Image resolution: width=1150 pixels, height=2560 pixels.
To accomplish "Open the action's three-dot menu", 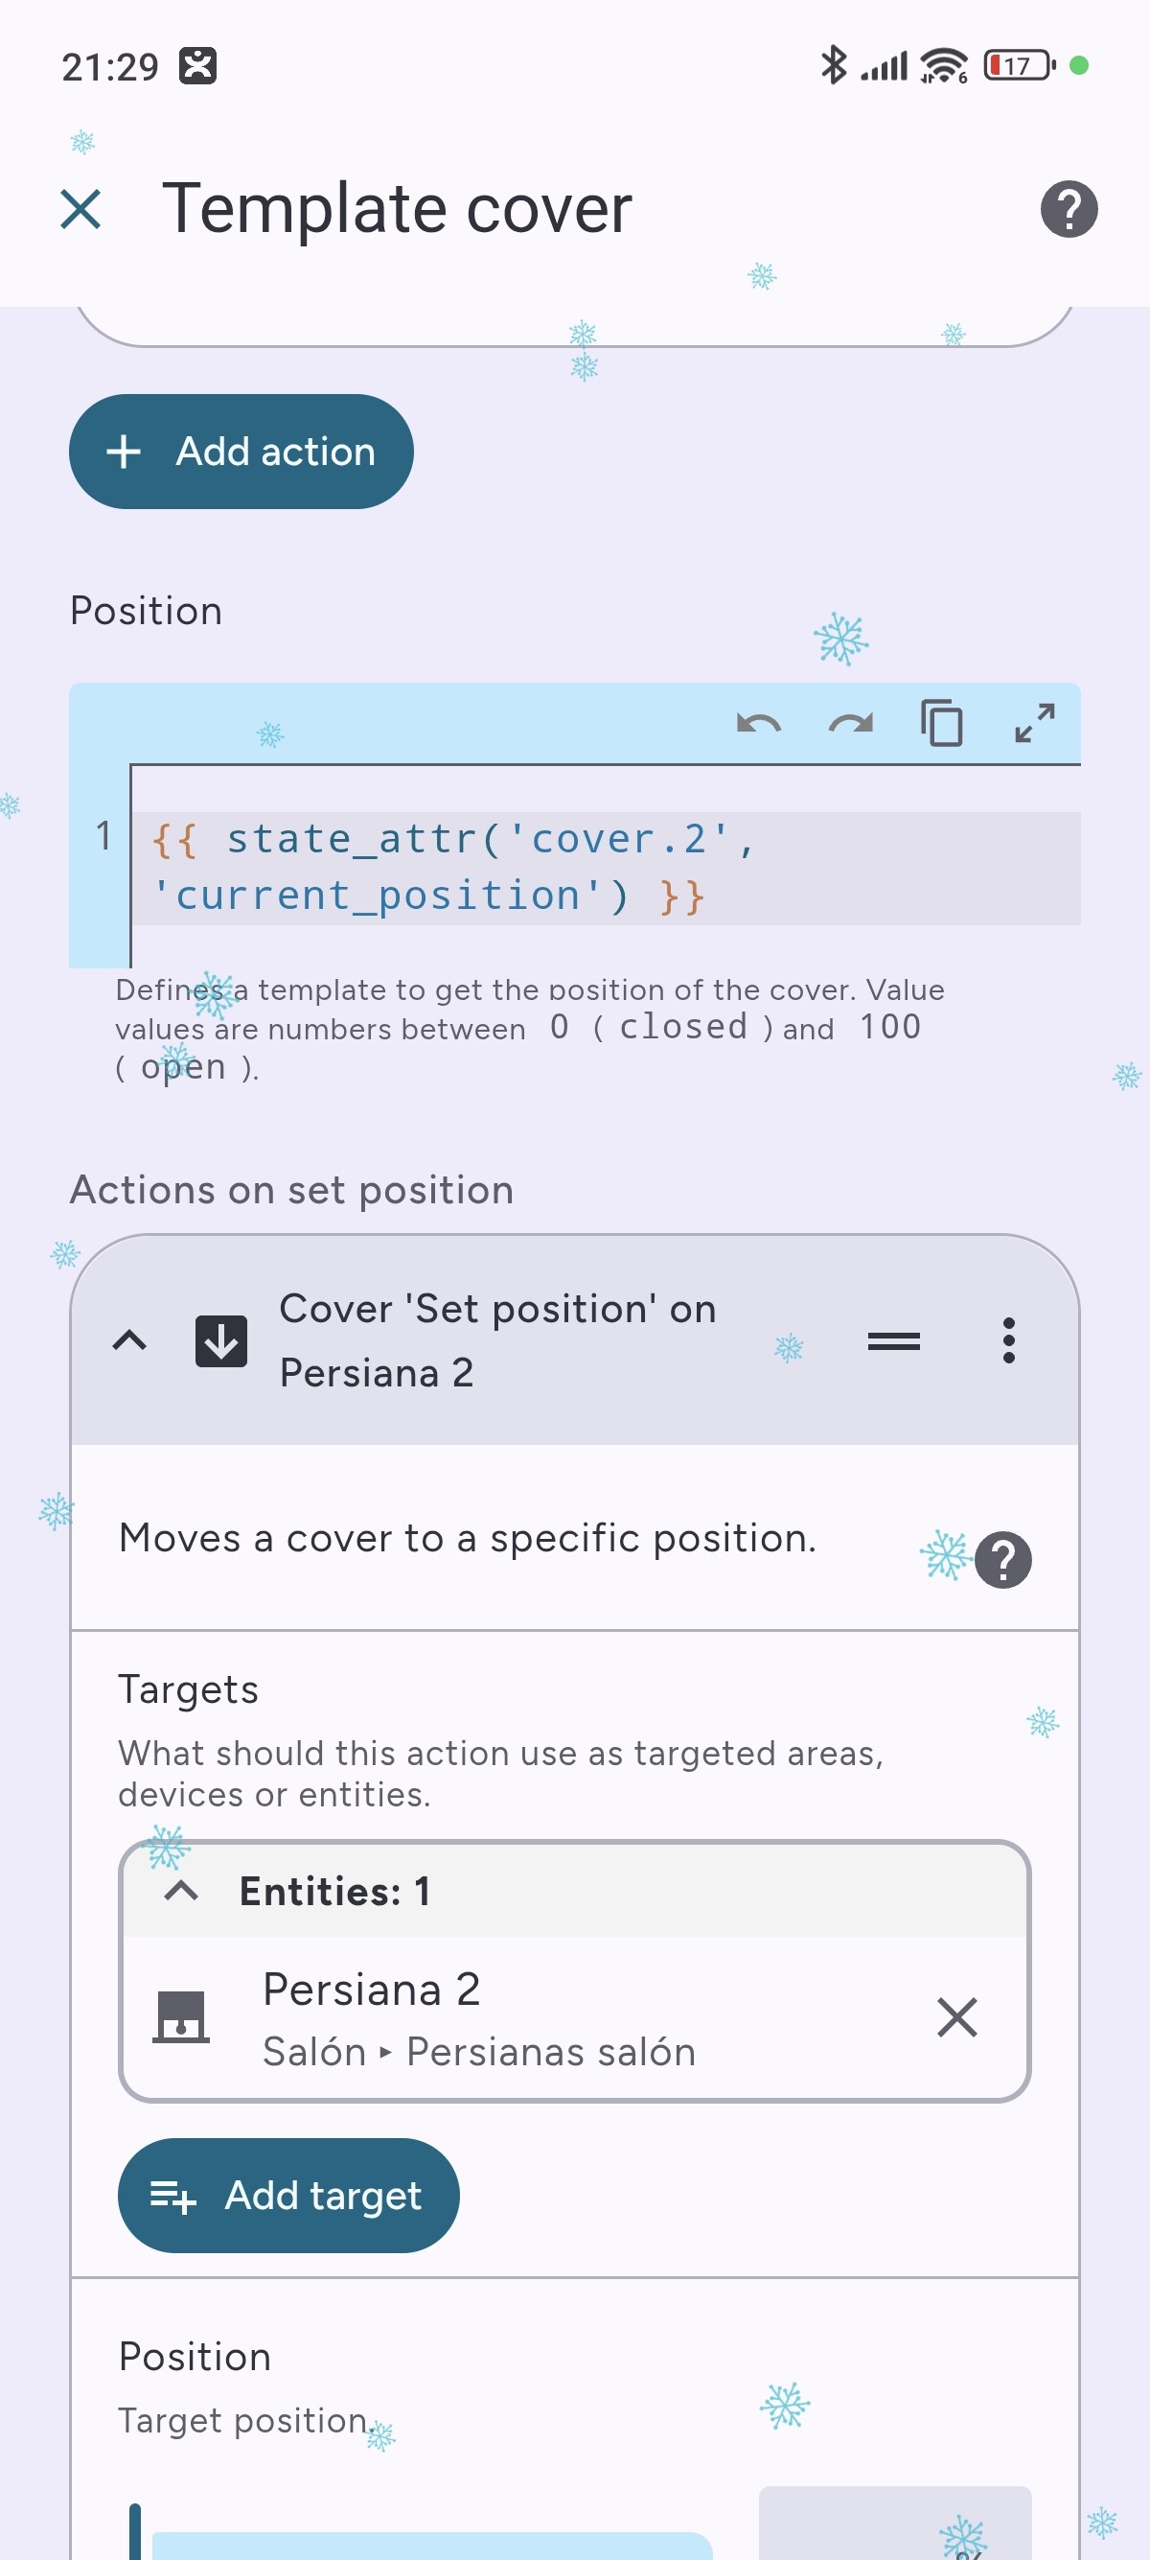I will click(1008, 1340).
